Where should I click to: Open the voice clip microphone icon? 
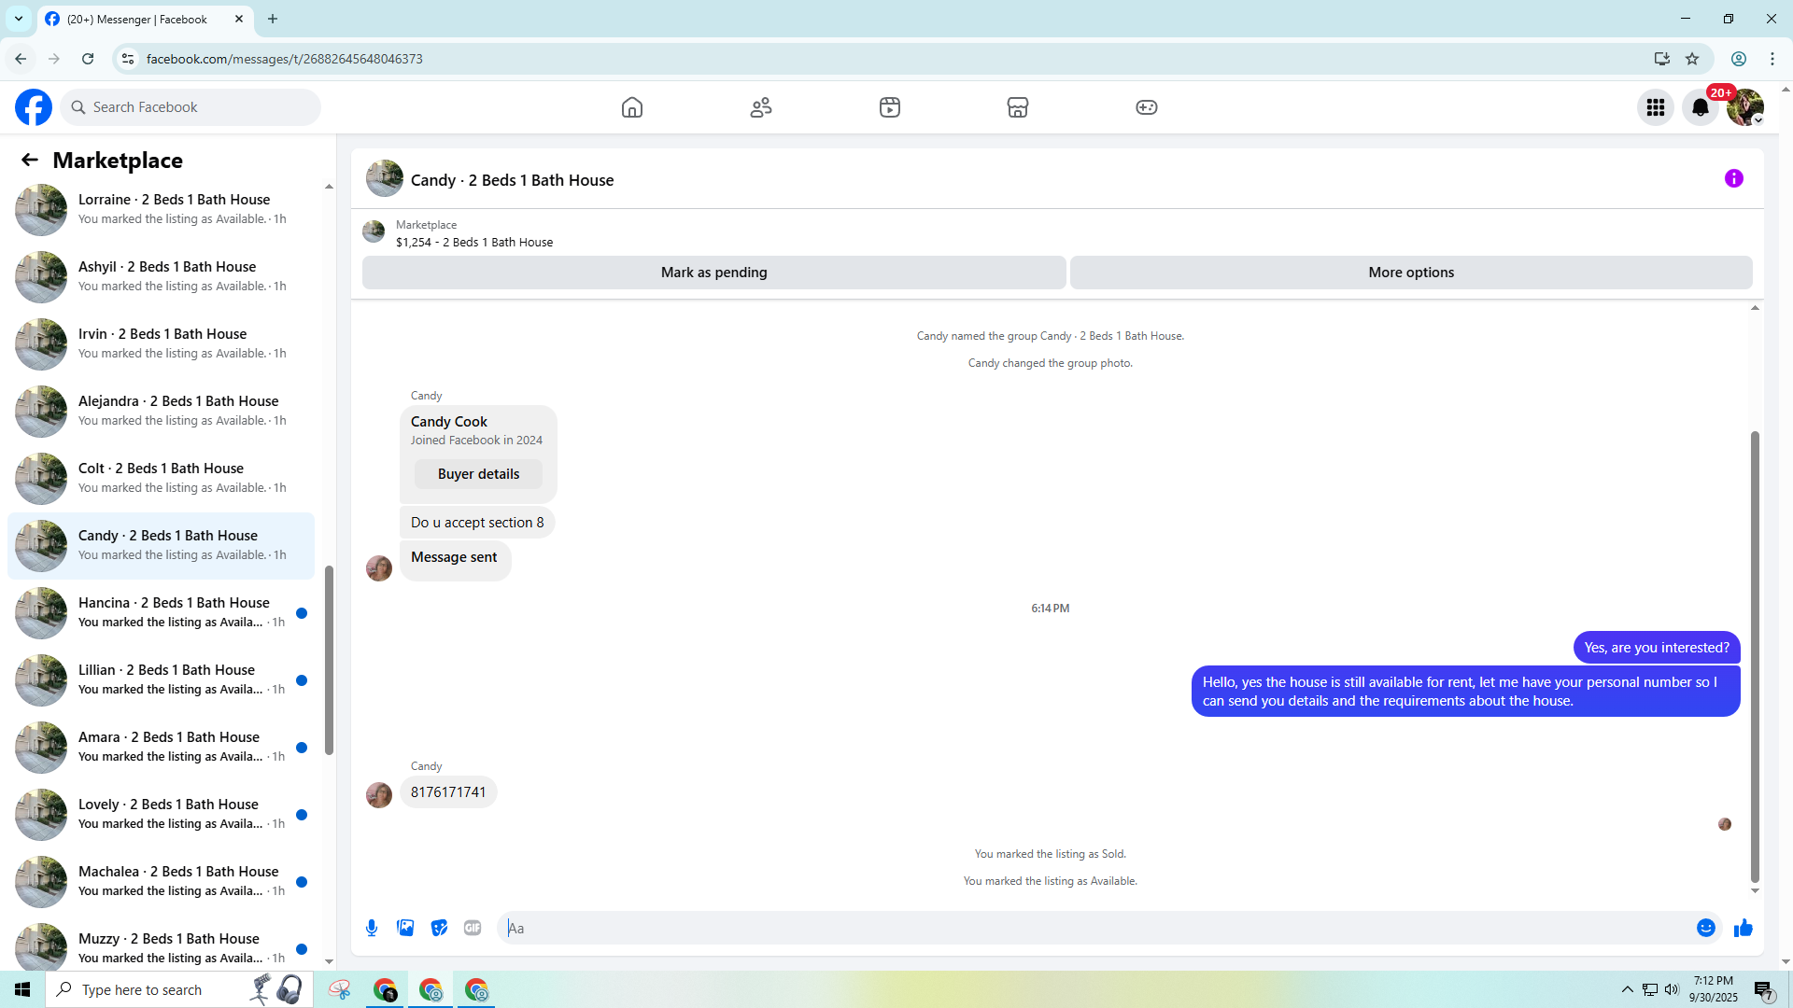point(372,928)
